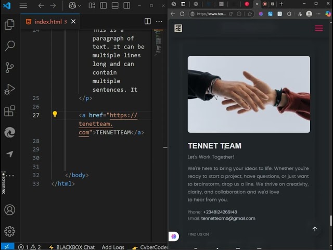
Task: Add this page to favorites
Action: coord(250,14)
